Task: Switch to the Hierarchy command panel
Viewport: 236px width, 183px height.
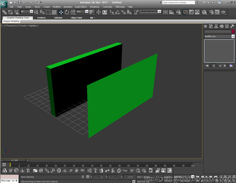Action: coord(216,26)
